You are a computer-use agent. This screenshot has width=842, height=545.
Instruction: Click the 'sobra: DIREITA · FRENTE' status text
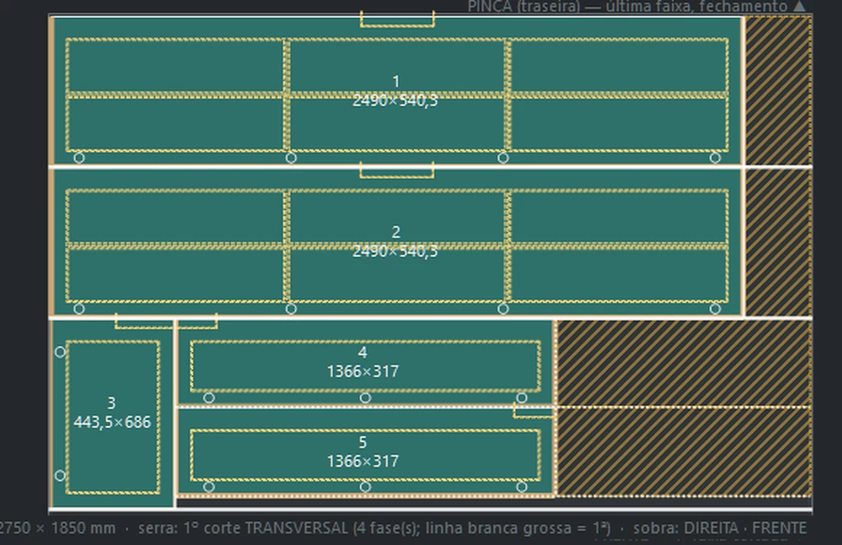(x=719, y=528)
